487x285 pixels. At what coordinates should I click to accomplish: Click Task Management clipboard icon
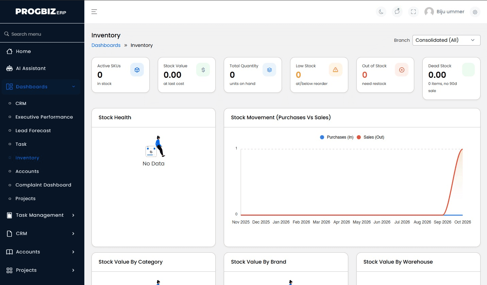pyautogui.click(x=10, y=215)
